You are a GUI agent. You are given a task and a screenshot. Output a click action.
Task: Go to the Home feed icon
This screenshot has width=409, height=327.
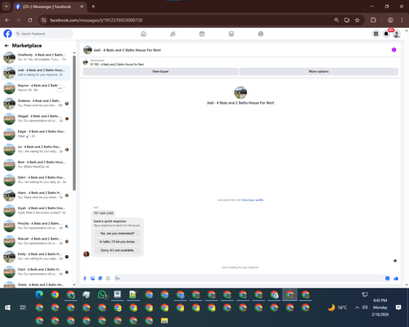143,34
